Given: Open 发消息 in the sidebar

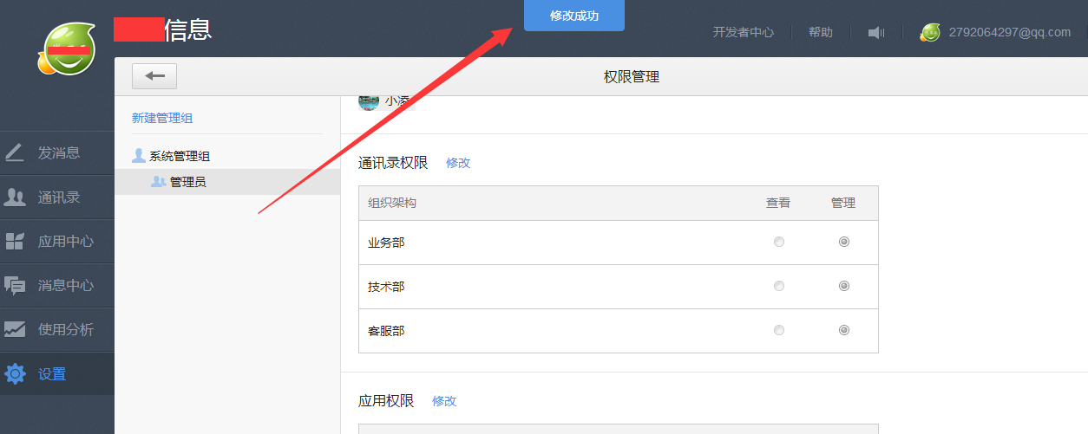Looking at the screenshot, I should [x=57, y=153].
